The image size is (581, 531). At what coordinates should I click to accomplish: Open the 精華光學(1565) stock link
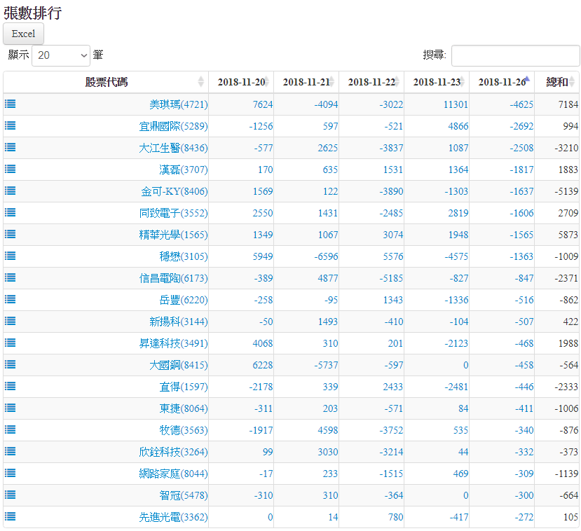(x=173, y=235)
